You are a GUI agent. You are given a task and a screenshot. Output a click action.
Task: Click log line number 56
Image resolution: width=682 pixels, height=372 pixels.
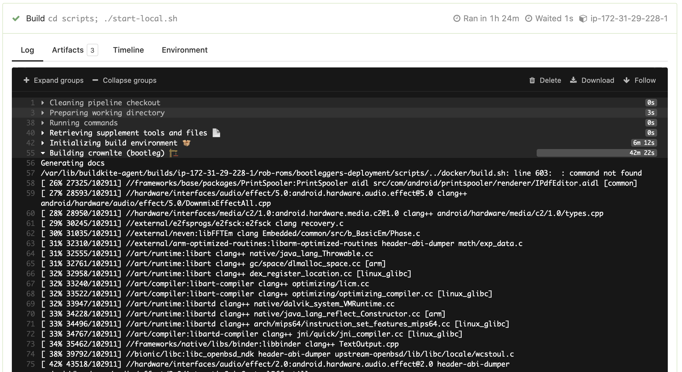tap(30, 163)
